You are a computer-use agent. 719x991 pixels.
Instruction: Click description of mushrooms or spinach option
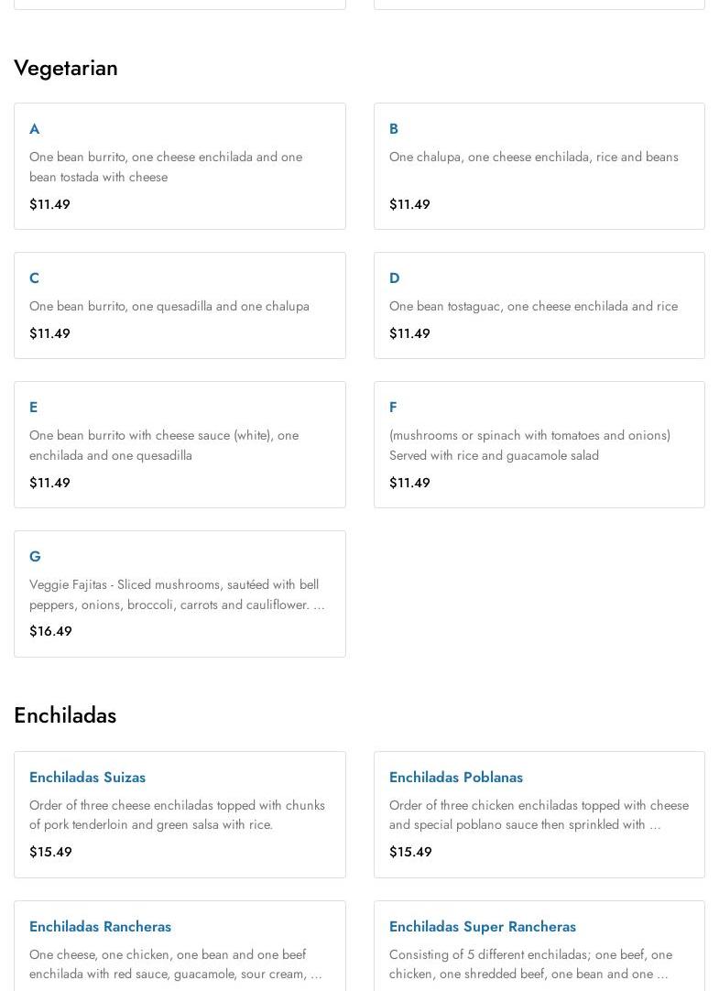coord(528,445)
